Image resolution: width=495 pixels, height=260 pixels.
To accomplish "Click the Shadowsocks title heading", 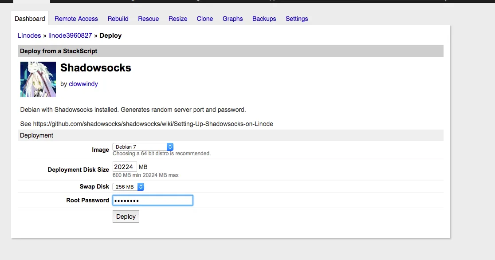I will click(96, 67).
